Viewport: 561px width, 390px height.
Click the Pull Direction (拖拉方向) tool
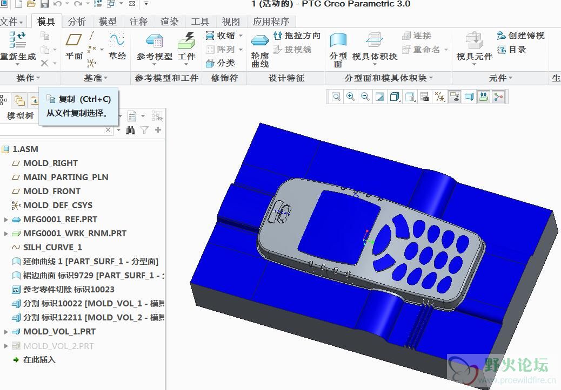pos(297,36)
